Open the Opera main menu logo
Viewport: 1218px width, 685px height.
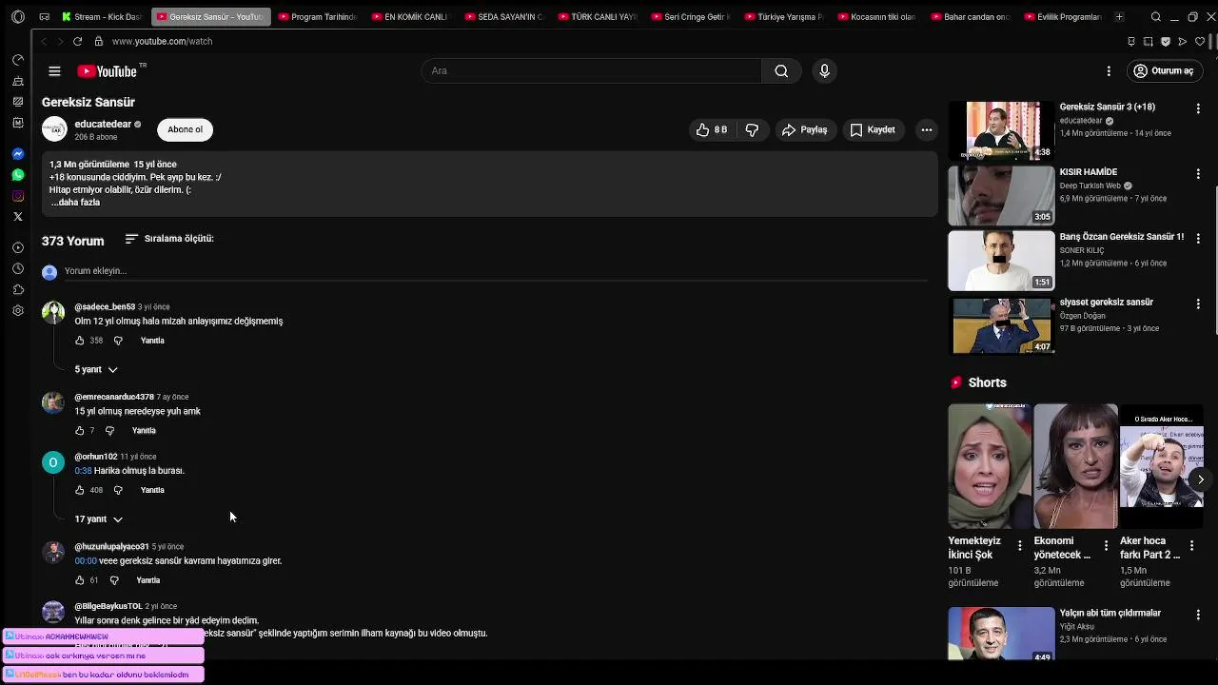17,16
